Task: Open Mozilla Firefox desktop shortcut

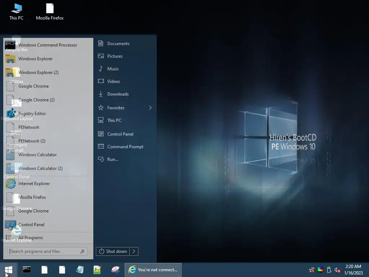Action: coord(50,12)
